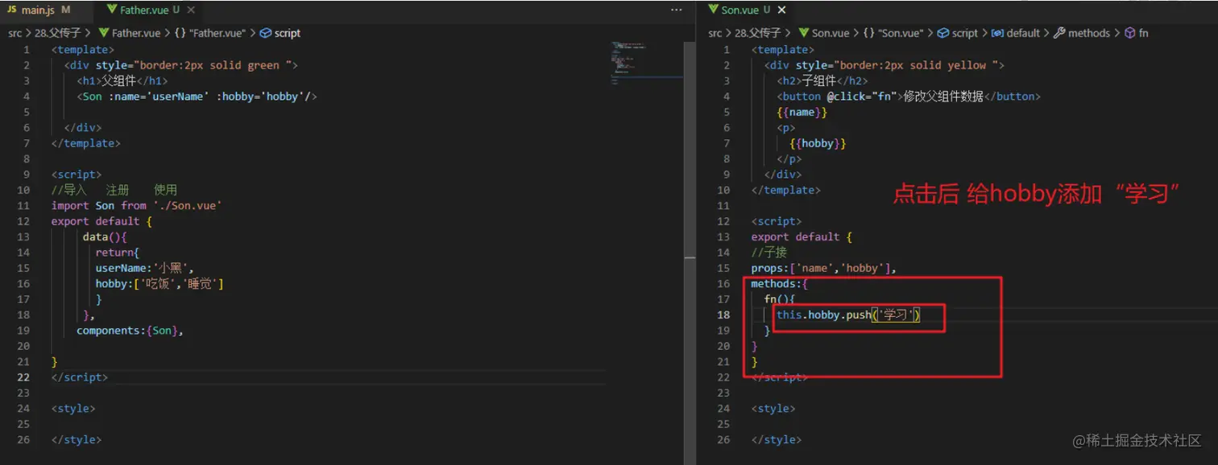Open the {} "Father.vue" symbol breadcrumb
The width and height of the screenshot is (1218, 465).
coord(210,33)
